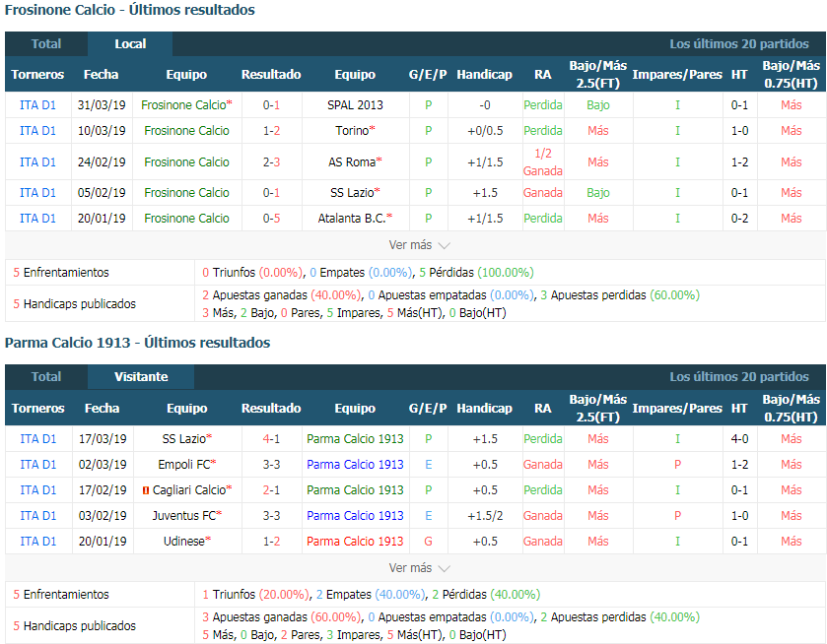
Task: Click Los últimos 20 partidos in Parma header
Action: point(739,377)
